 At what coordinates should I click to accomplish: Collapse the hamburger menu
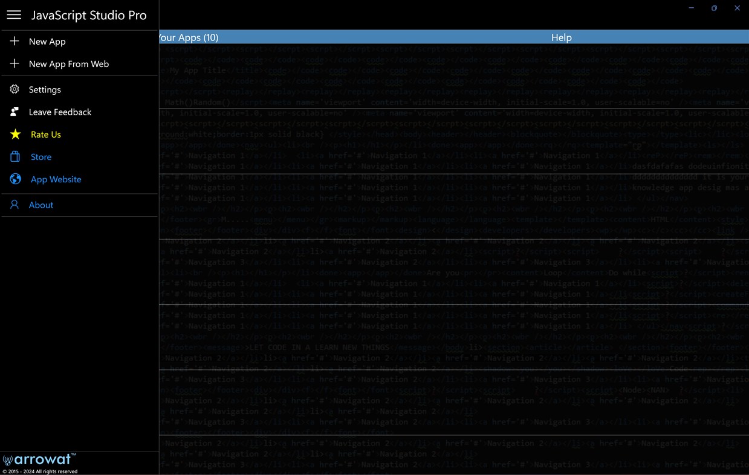(x=14, y=15)
